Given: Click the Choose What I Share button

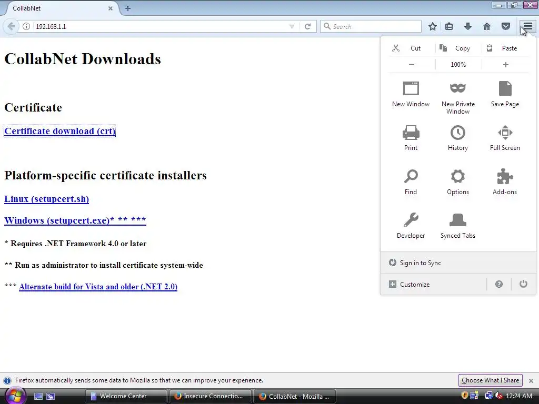Looking at the screenshot, I should tap(490, 380).
